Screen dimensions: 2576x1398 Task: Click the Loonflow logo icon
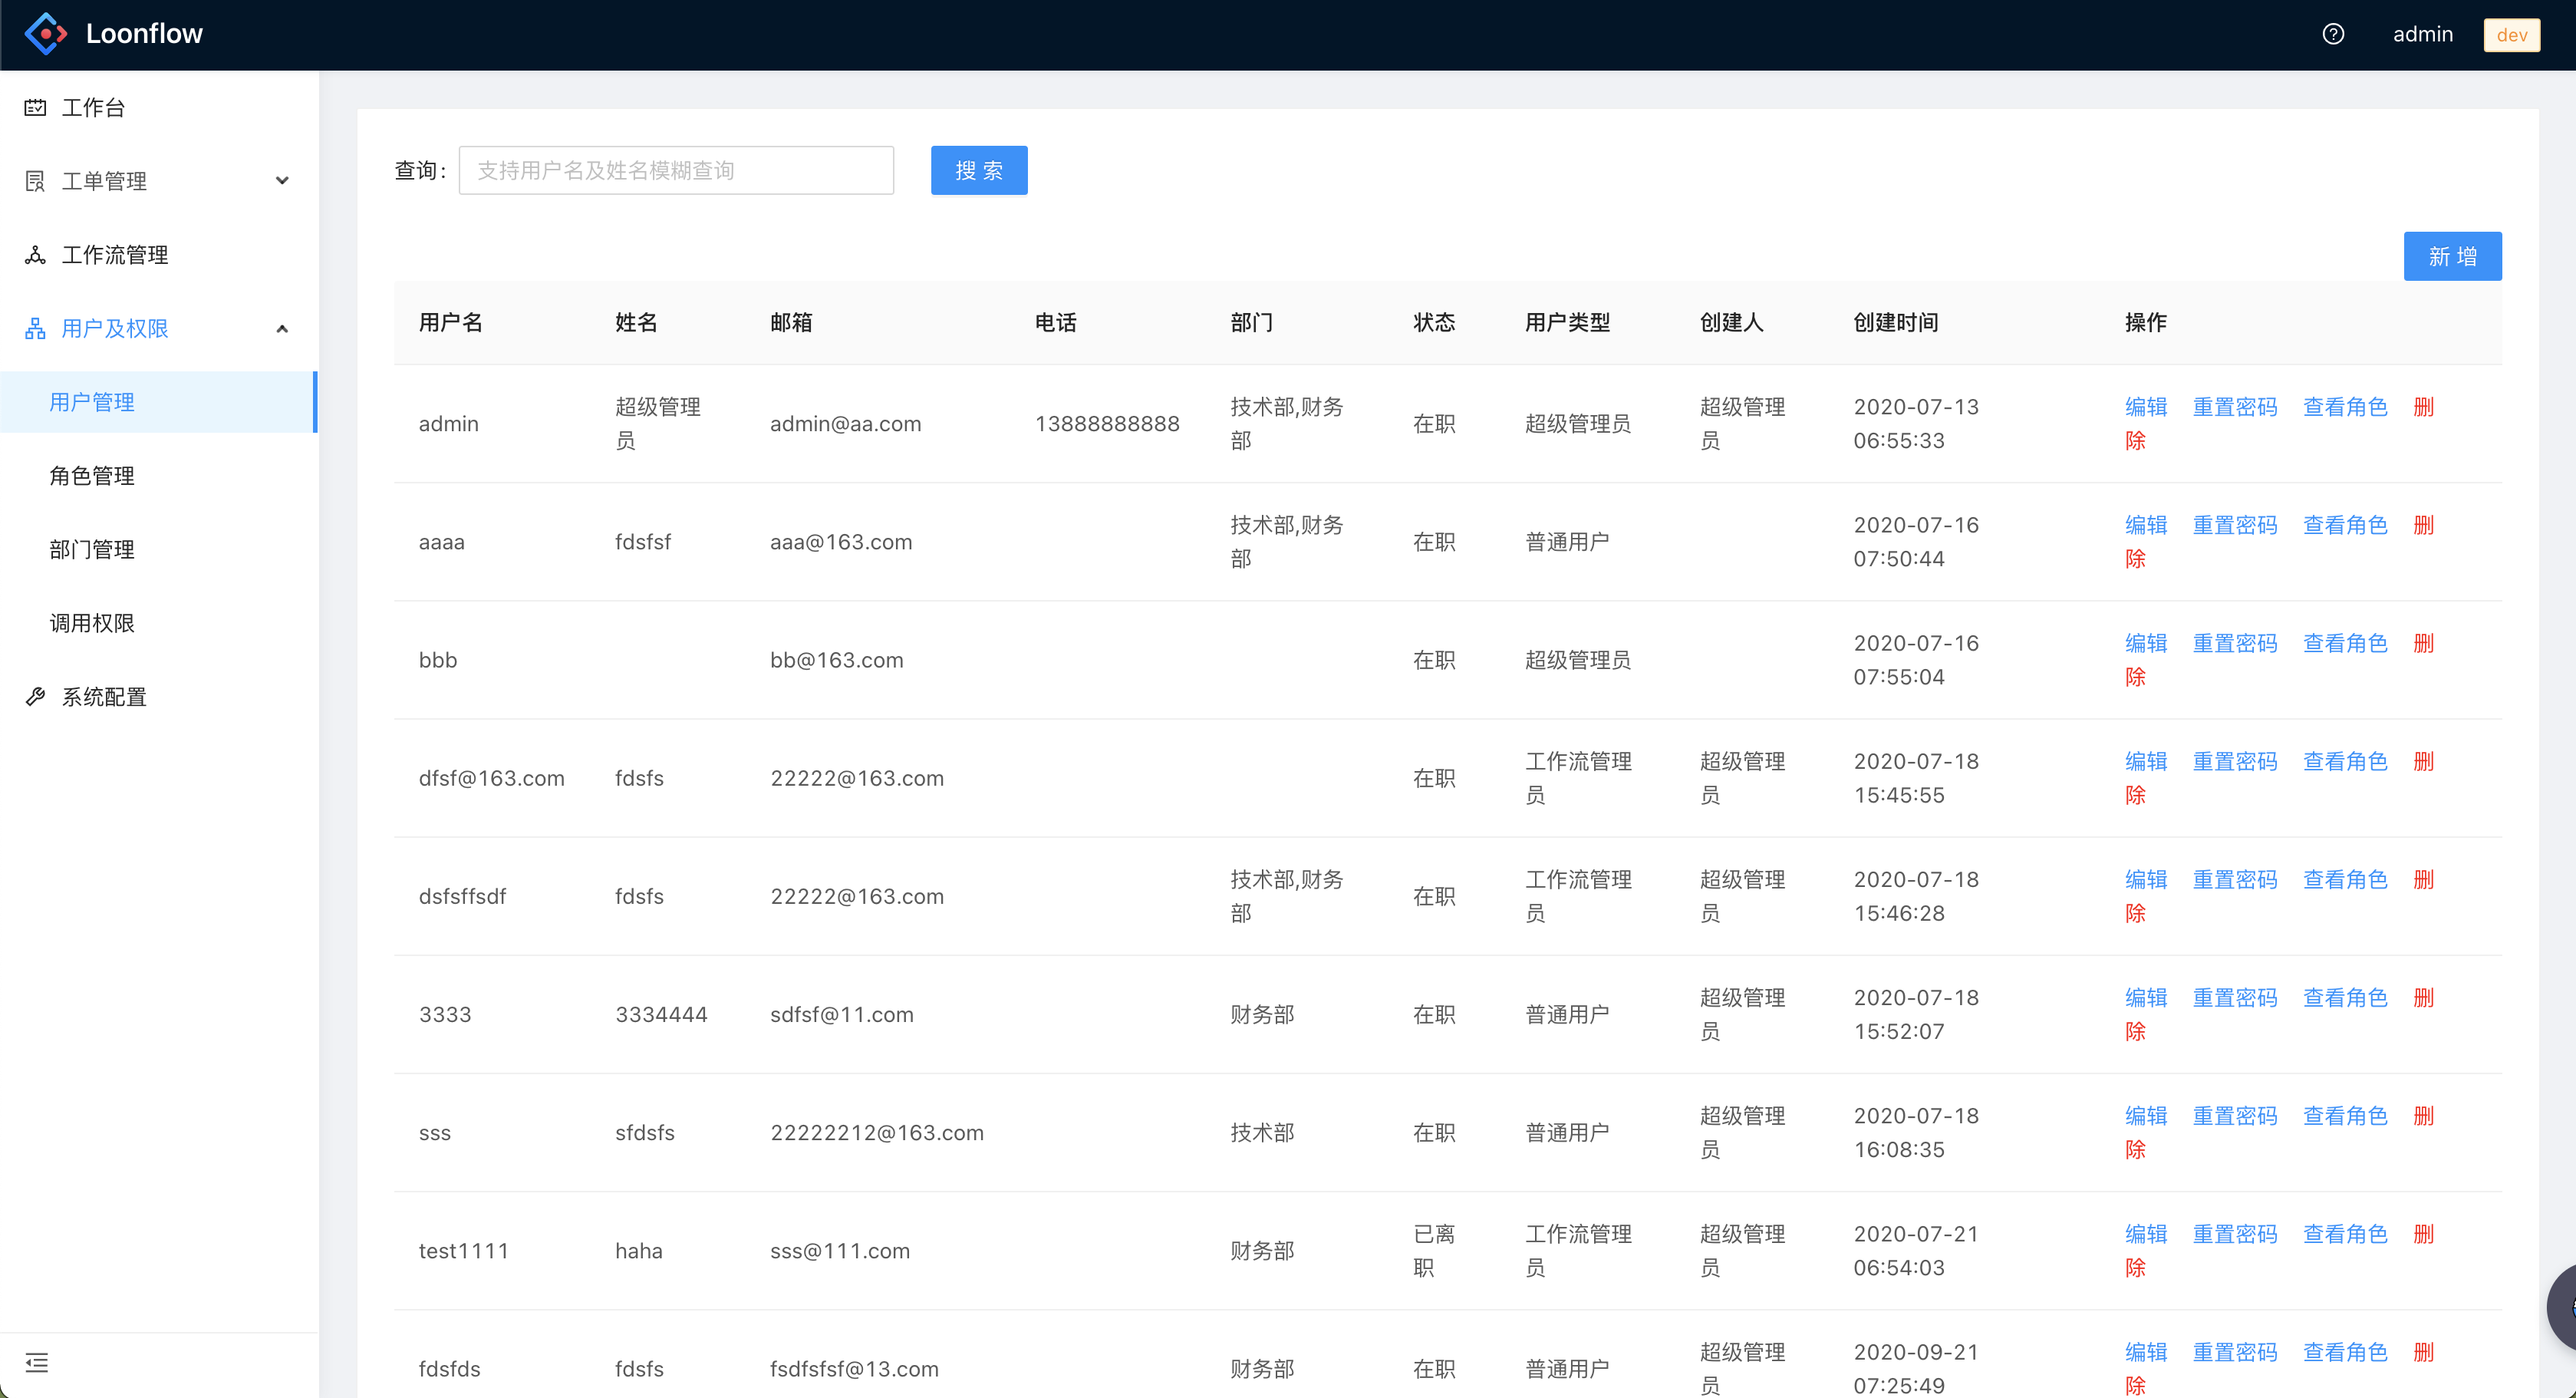pos(46,34)
